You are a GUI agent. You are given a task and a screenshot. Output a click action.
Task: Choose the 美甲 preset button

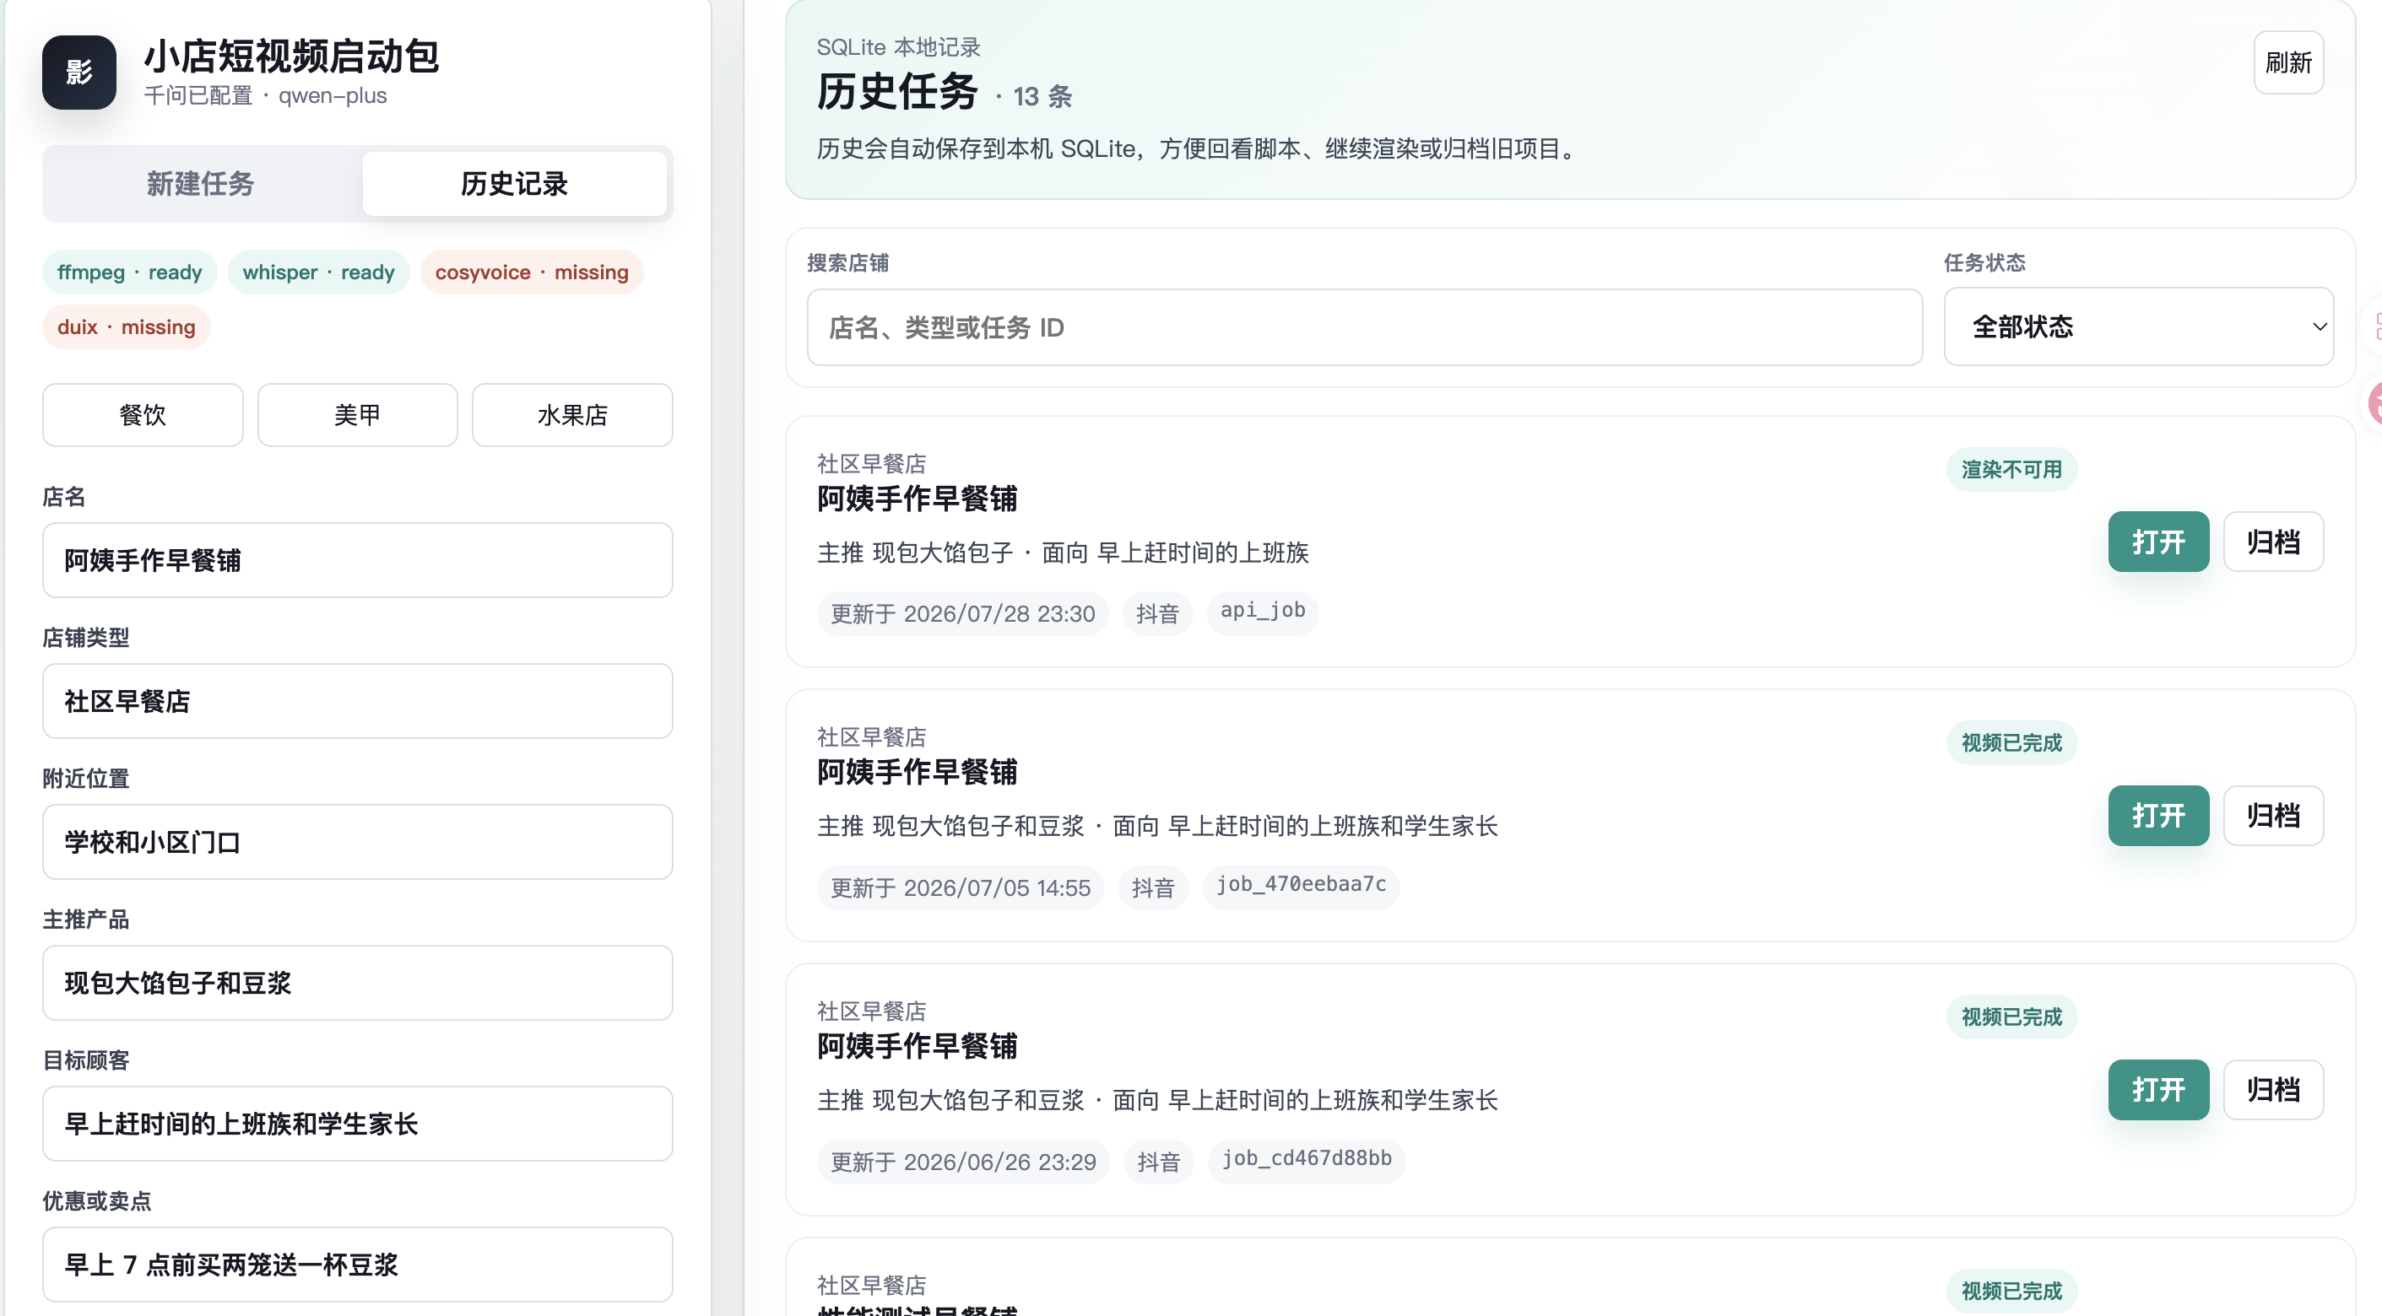coord(357,415)
